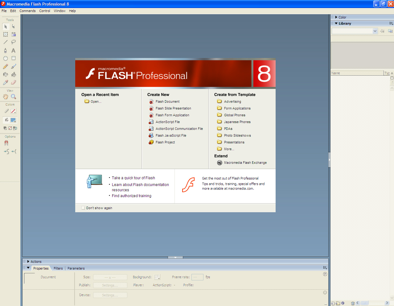
Task: Click the Straighten option icon
Action: [x=14, y=151]
